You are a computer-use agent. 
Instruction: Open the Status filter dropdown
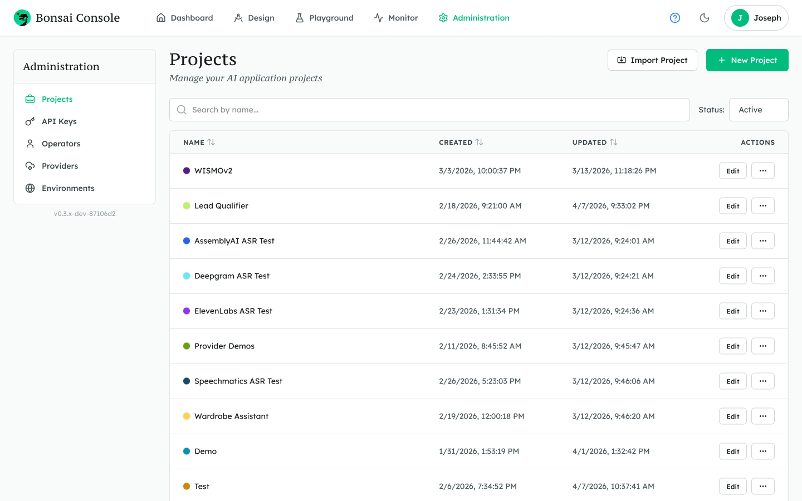click(x=758, y=110)
